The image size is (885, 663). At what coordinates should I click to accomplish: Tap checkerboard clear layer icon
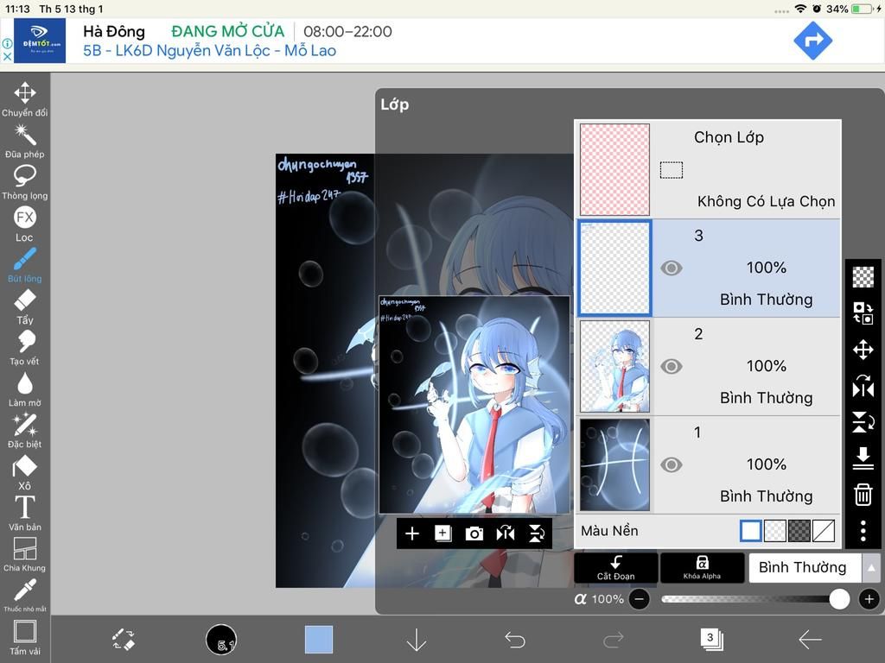point(863,277)
